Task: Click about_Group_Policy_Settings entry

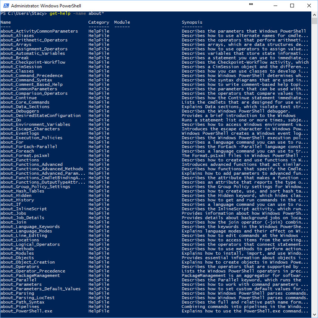Action: tap(35, 187)
